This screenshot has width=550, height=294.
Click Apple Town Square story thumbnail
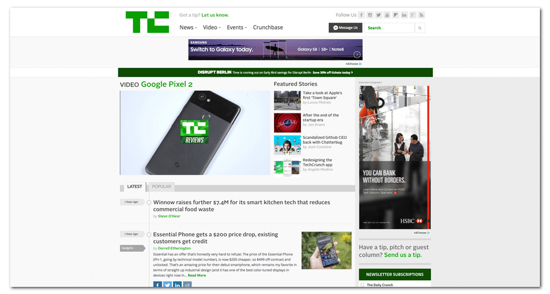(x=287, y=100)
